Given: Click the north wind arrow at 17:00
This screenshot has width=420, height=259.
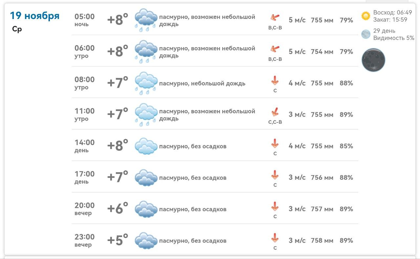Looking at the screenshot, I should (275, 175).
